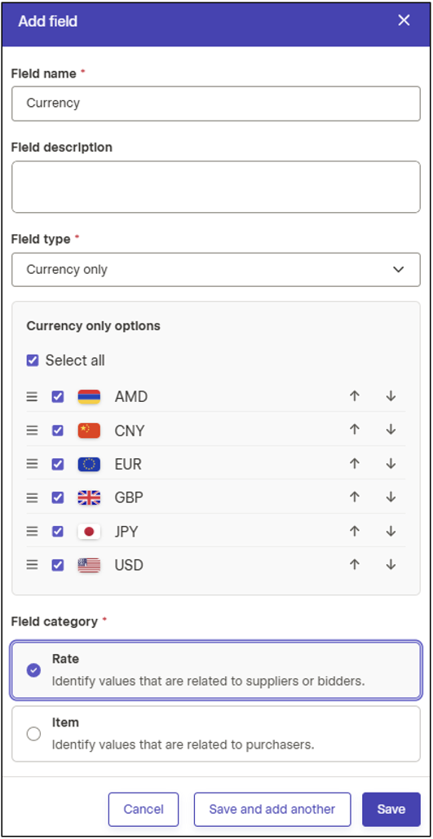Click into the Field description box

tap(216, 187)
